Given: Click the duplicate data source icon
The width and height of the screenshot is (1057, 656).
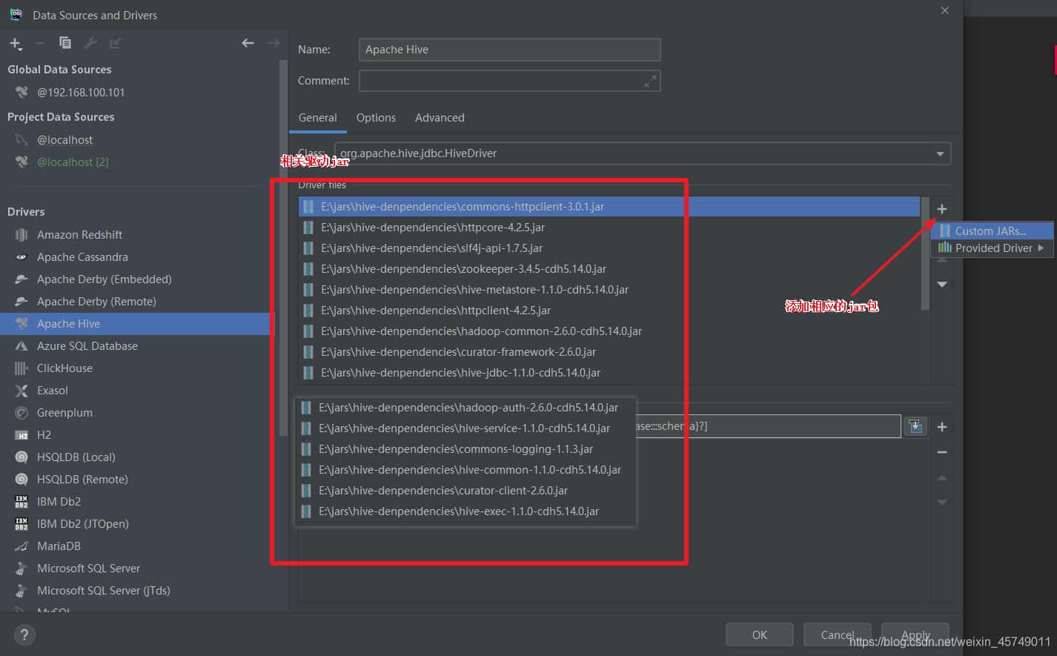Looking at the screenshot, I should 65,43.
